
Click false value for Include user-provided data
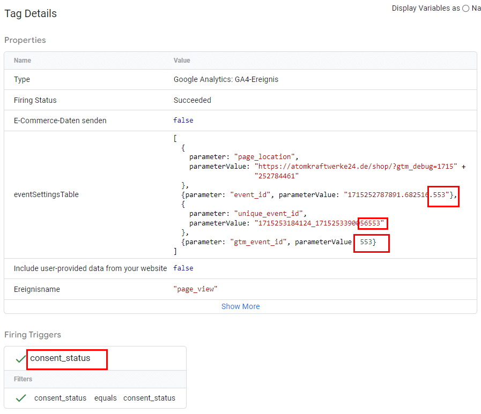[183, 268]
